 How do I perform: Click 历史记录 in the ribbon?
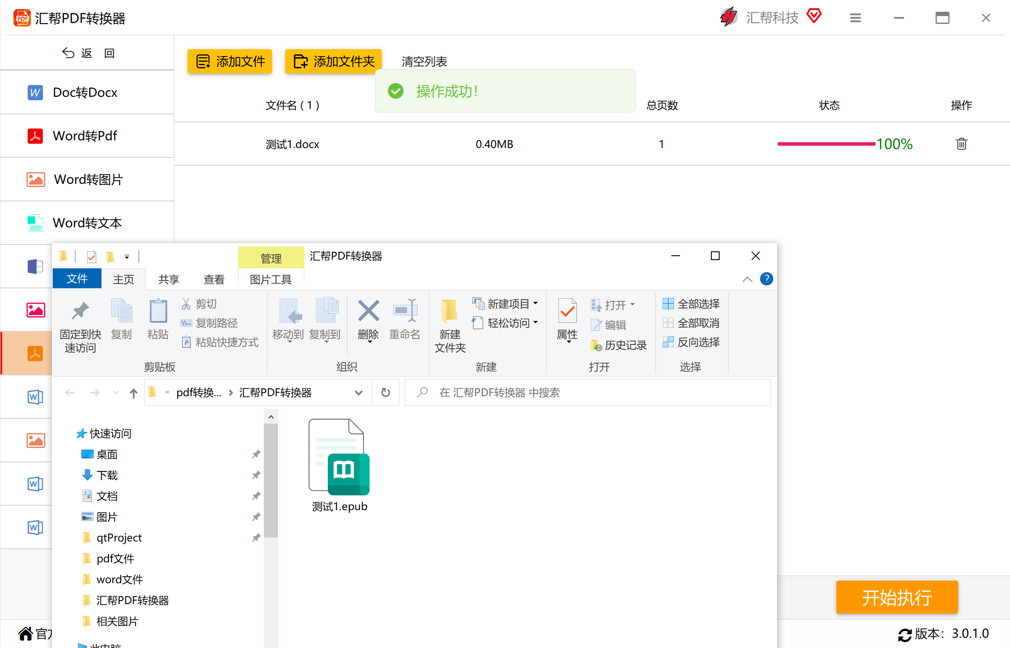619,345
